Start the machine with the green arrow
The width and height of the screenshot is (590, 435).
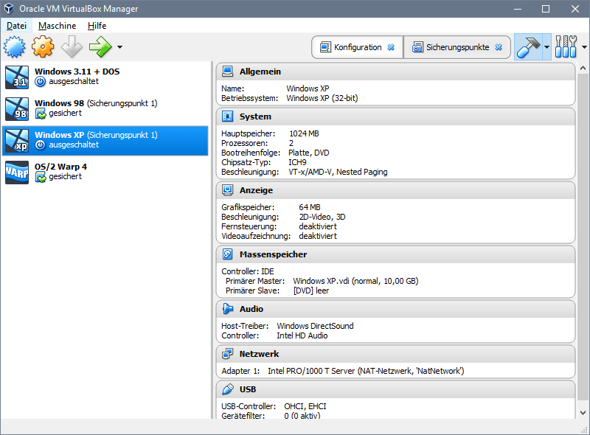tap(100, 47)
